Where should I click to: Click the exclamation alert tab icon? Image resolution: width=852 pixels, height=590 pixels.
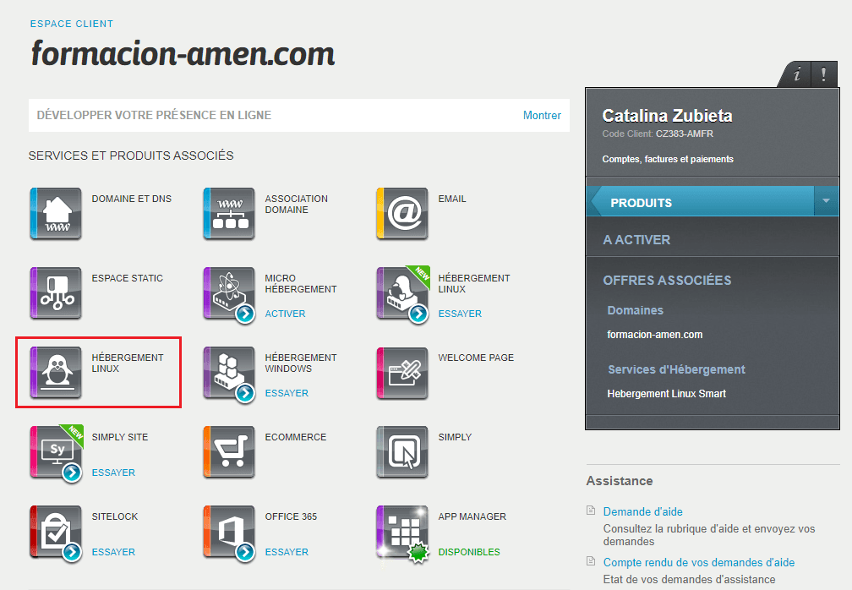coord(824,74)
